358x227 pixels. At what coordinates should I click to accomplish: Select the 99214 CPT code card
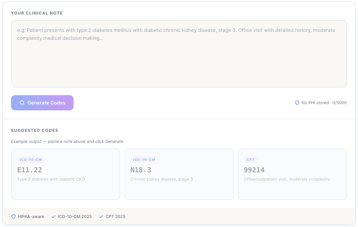(292, 174)
